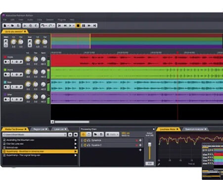
Task: Click the Drums track Vol knob
Action: pos(28,72)
